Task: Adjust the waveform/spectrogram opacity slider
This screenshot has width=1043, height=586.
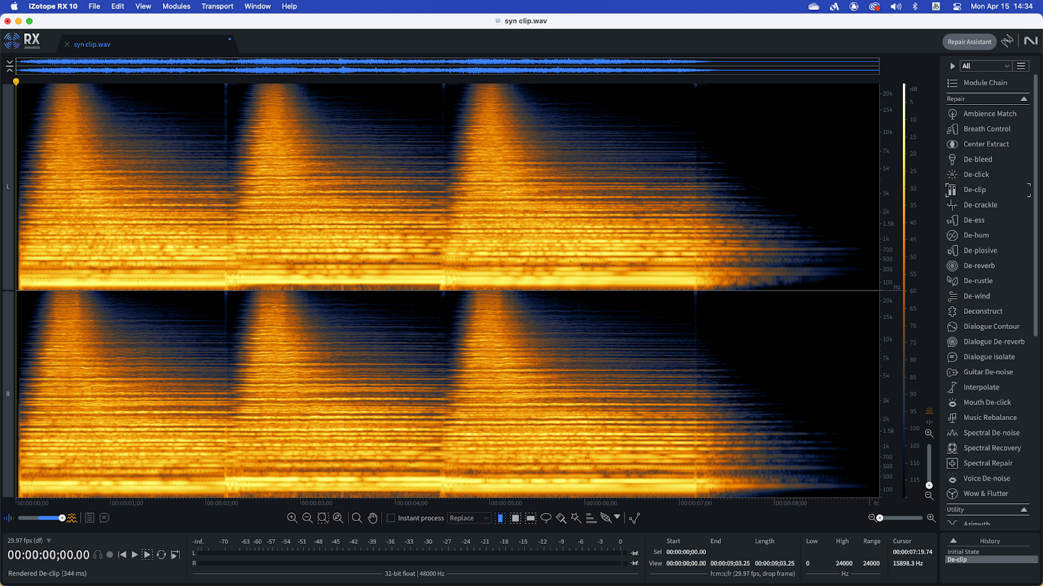Action: 42,518
